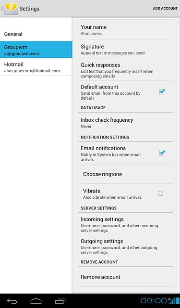Viewport: 180px width, 308px height.
Task: Tap the 3G signal strength icon
Action: click(x=171, y=300)
